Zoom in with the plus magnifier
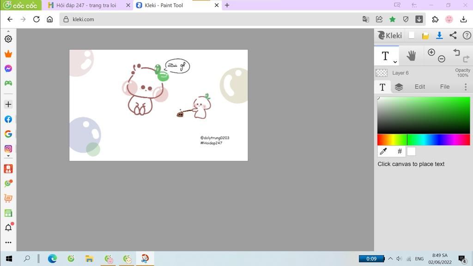Screen dimensions: 473x266 pos(431,52)
